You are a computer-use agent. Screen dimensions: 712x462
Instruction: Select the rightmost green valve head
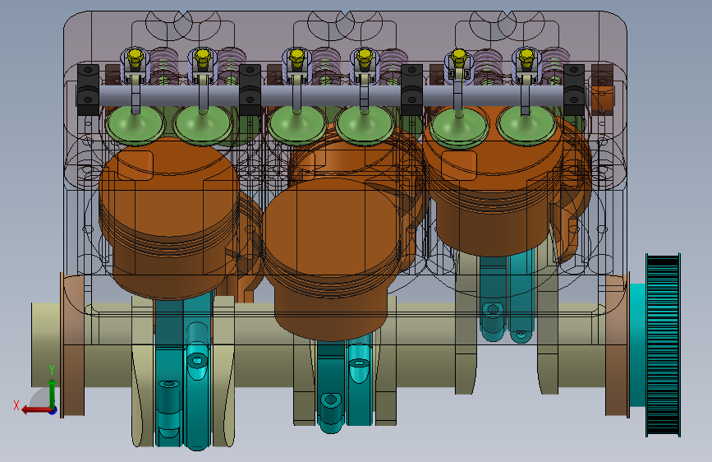click(x=526, y=125)
